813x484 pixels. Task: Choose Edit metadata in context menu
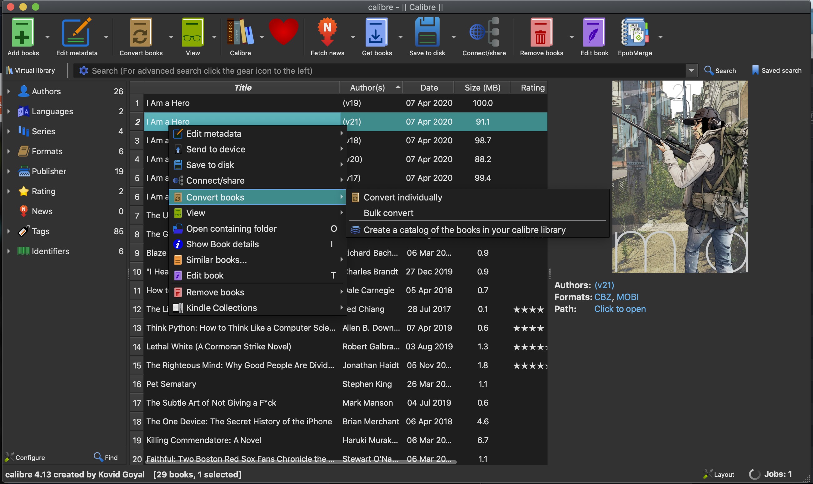point(257,134)
